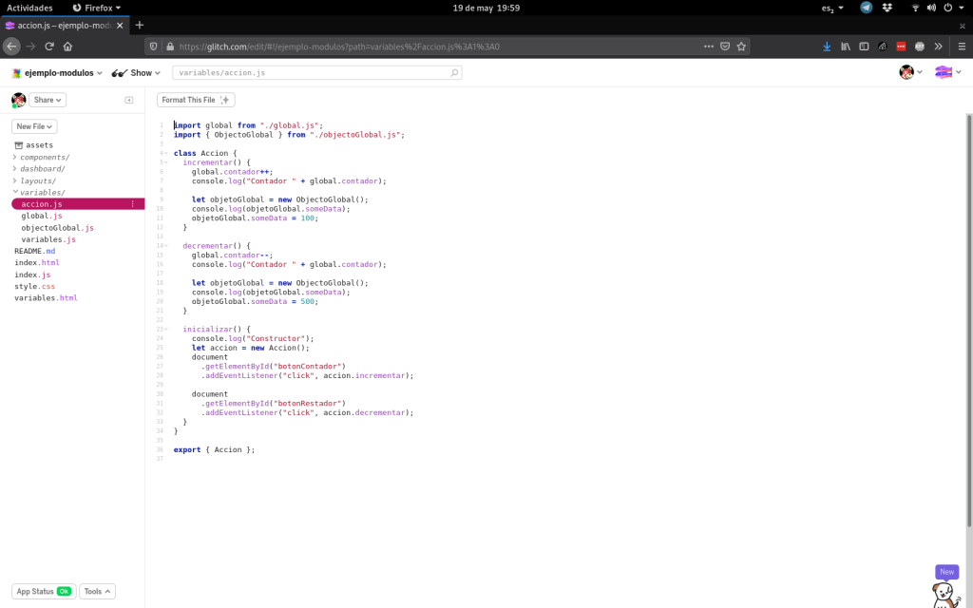Select global.js in the file tree
The height and width of the screenshot is (608, 973).
point(42,216)
